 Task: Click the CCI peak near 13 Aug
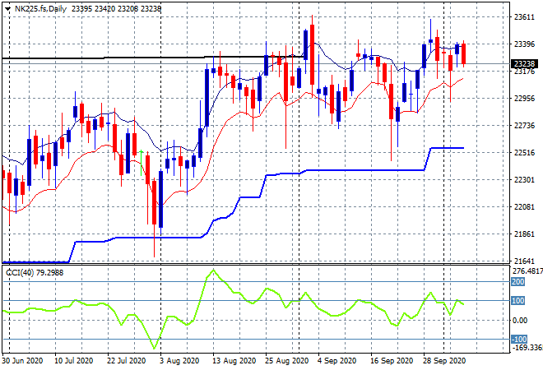pos(213,270)
